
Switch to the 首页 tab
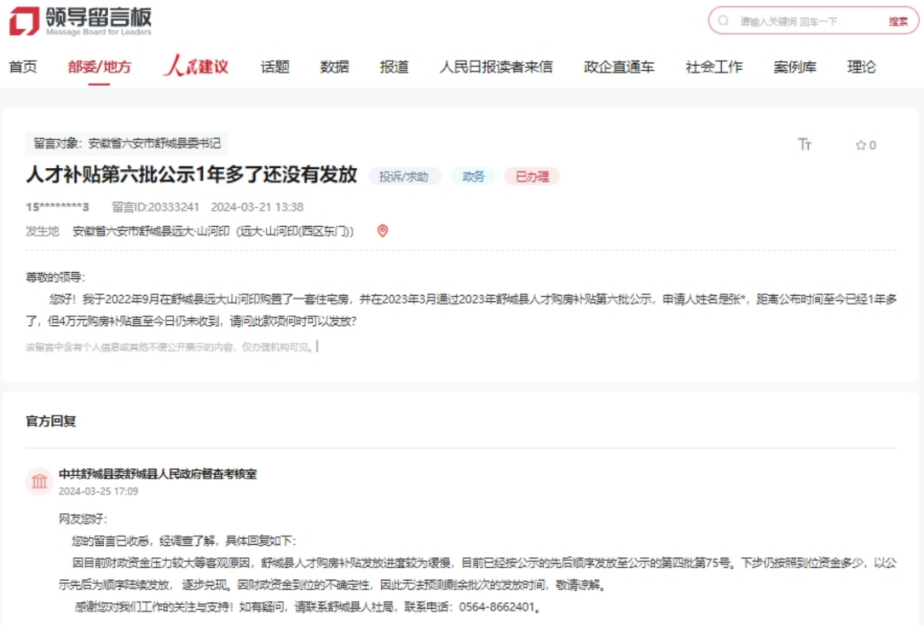22,67
